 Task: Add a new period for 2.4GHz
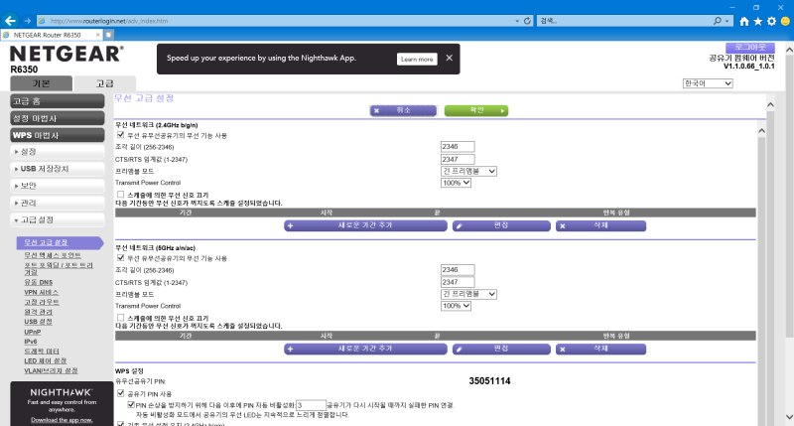(x=365, y=225)
